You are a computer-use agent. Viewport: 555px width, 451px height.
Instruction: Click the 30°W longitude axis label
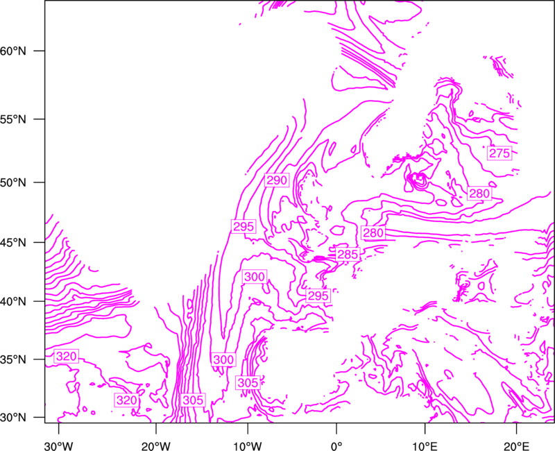[x=59, y=446]
